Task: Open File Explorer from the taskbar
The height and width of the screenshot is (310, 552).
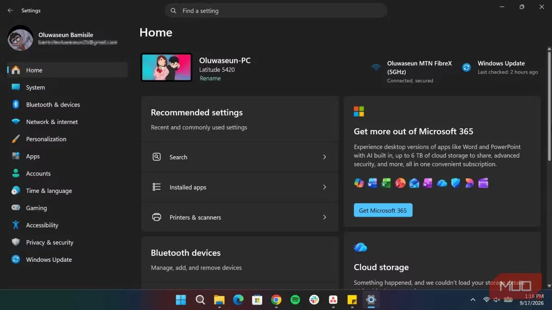Action: pos(219,300)
